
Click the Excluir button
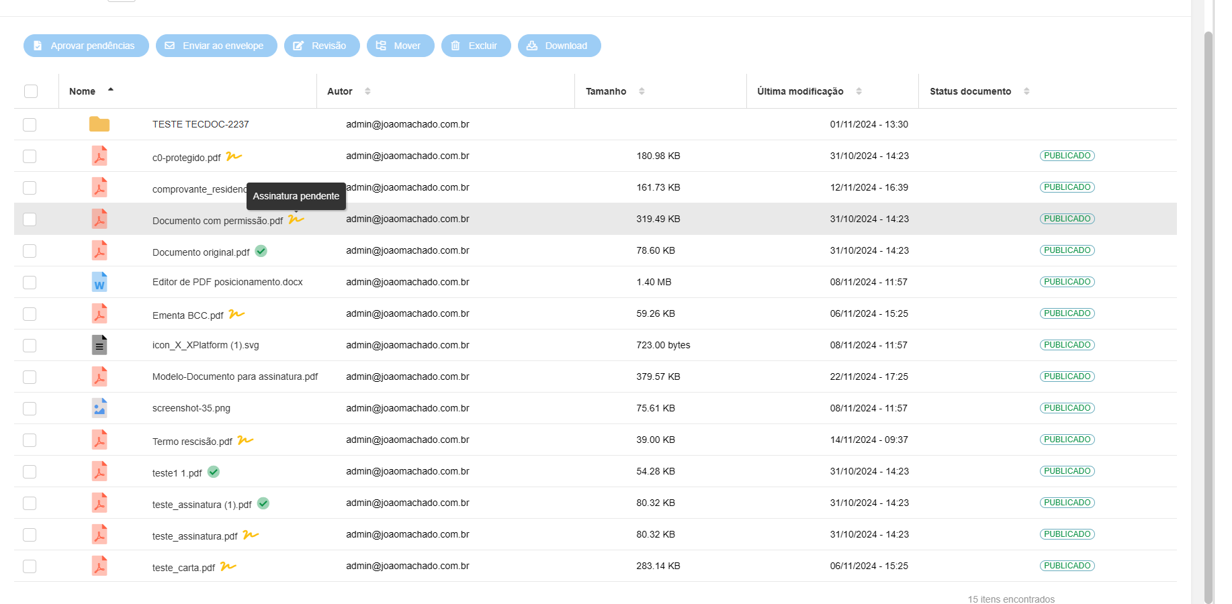[476, 46]
